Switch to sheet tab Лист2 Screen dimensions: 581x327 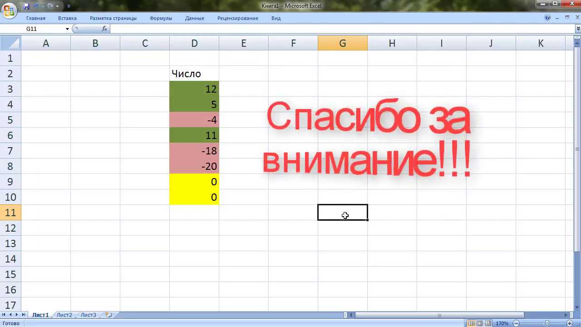click(64, 315)
